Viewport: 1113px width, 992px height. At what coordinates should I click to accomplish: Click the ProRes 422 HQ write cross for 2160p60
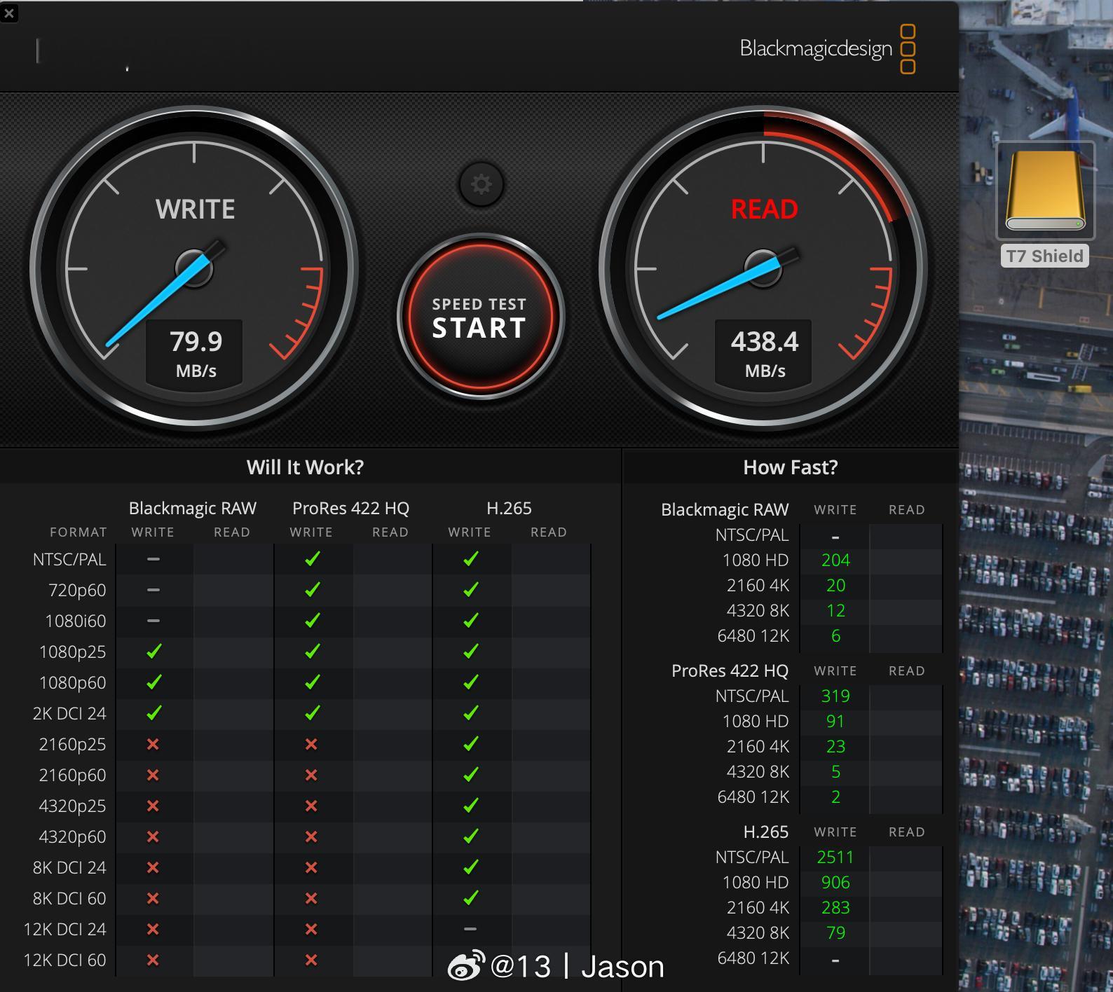coord(311,775)
